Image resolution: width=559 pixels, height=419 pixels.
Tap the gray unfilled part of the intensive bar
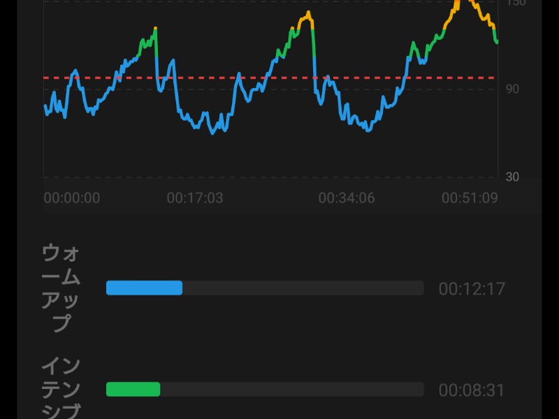coord(291,389)
